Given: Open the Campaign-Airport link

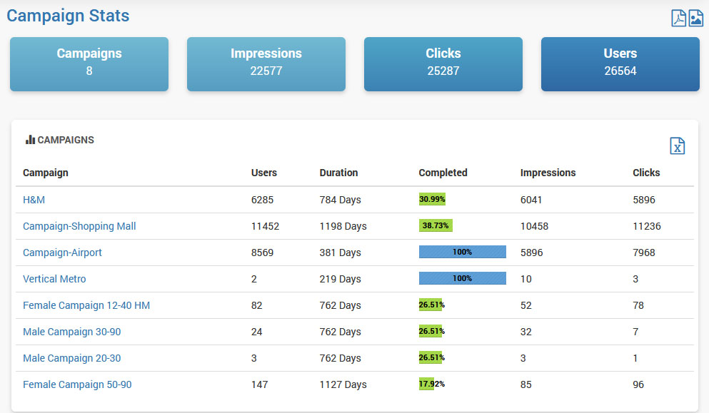Looking at the screenshot, I should point(62,253).
